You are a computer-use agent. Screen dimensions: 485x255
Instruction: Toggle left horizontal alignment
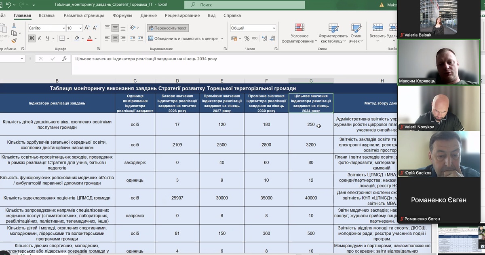click(107, 38)
